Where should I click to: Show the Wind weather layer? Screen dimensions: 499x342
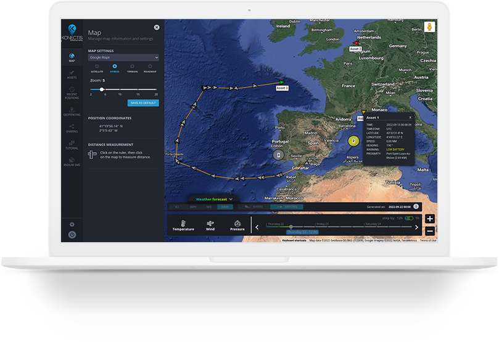click(210, 225)
